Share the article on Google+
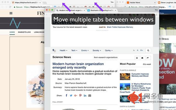This screenshot has width=176, height=110. pos(76,95)
